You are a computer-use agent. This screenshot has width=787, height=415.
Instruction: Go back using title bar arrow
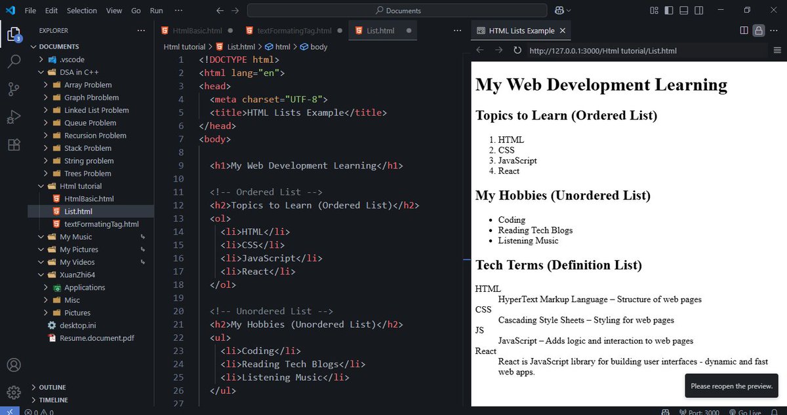(220, 10)
